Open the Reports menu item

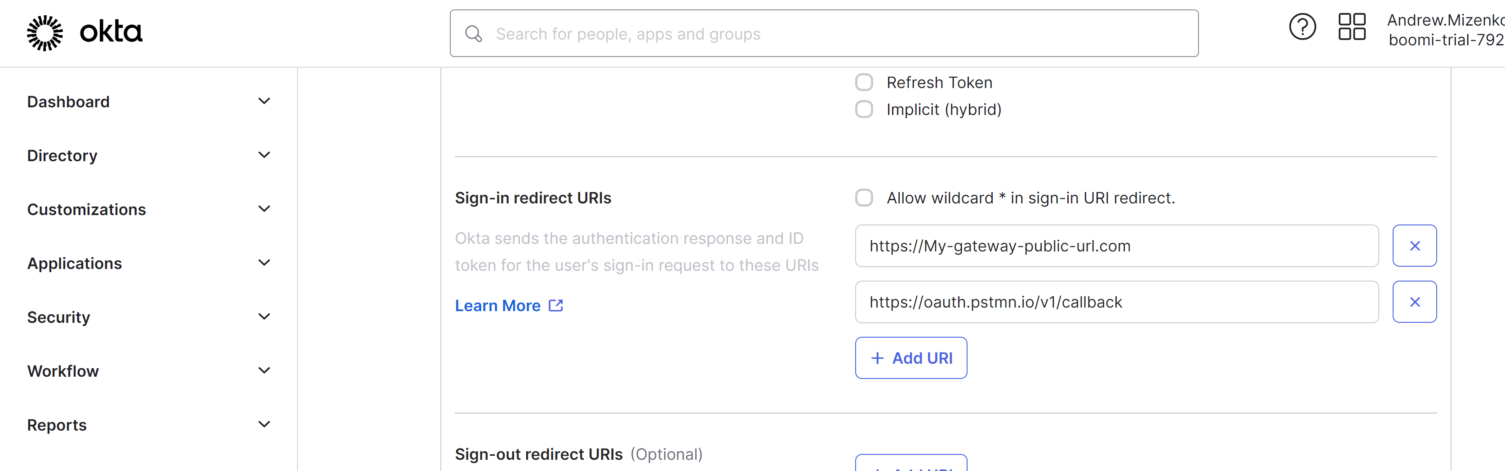(57, 424)
